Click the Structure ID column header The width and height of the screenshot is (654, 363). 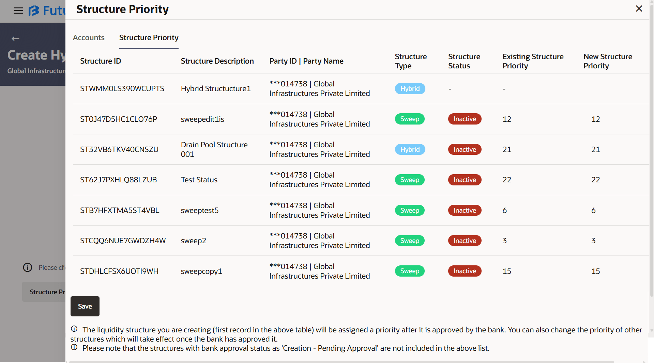101,61
